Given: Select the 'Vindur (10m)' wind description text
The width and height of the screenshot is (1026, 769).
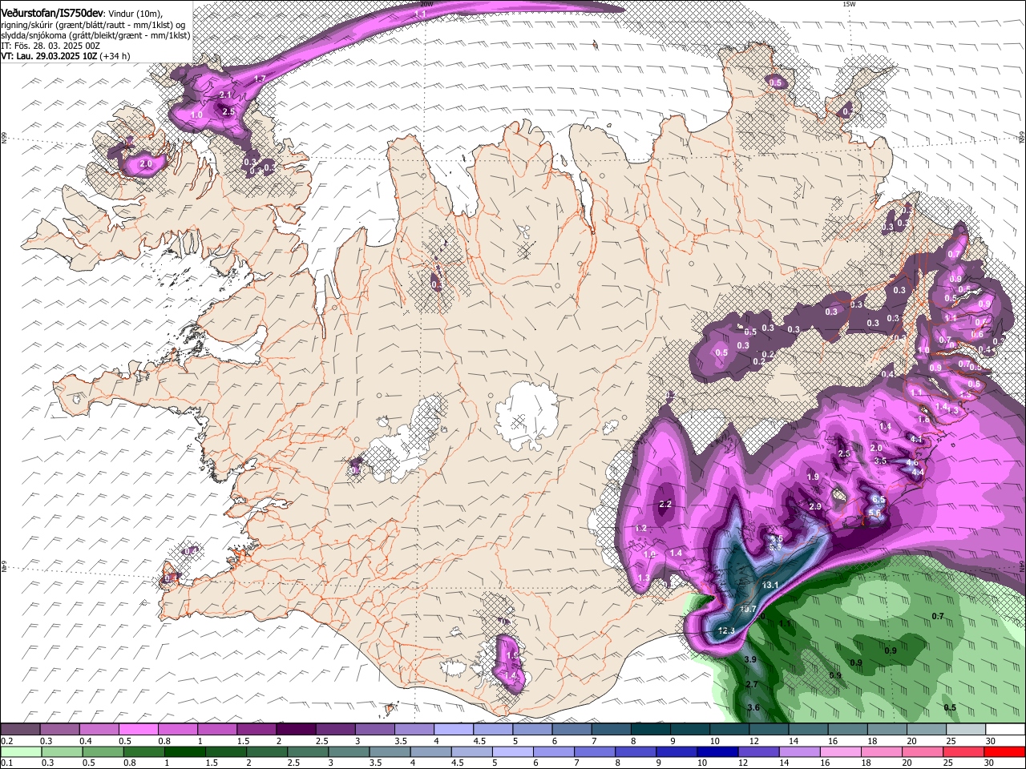Looking at the screenshot, I should pos(135,14).
